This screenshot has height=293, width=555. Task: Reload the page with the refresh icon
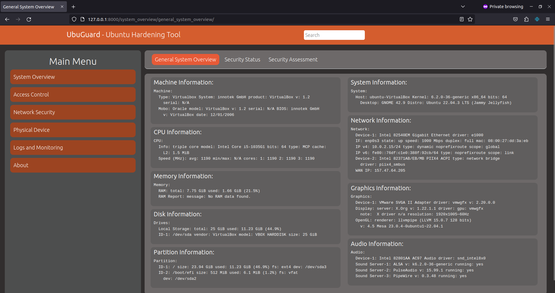(29, 19)
